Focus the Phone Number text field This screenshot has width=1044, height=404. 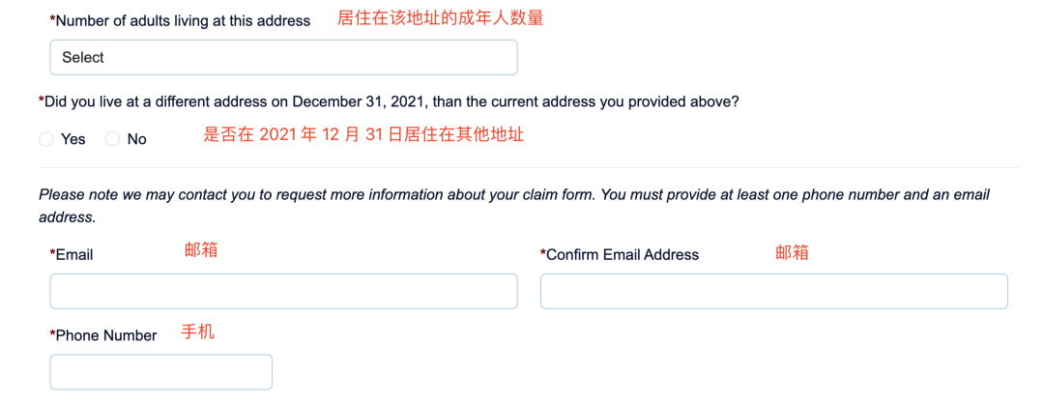coord(160,372)
